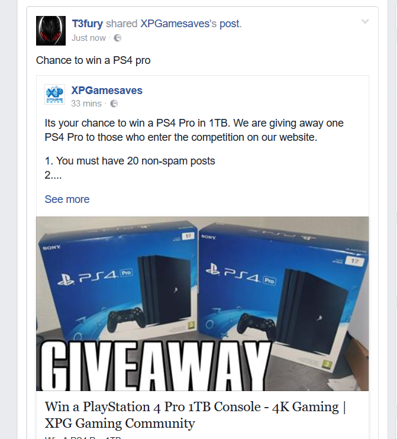This screenshot has width=397, height=439.
Task: Open the XPGamesaves page name link
Action: pos(106,91)
